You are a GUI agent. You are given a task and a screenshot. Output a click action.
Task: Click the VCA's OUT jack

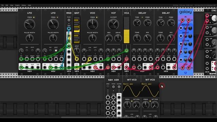point(126,67)
